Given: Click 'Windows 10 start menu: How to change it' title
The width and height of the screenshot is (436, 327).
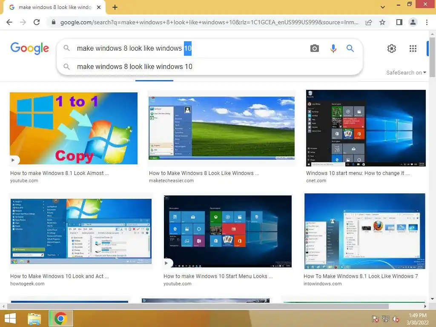Looking at the screenshot, I should point(358,173).
